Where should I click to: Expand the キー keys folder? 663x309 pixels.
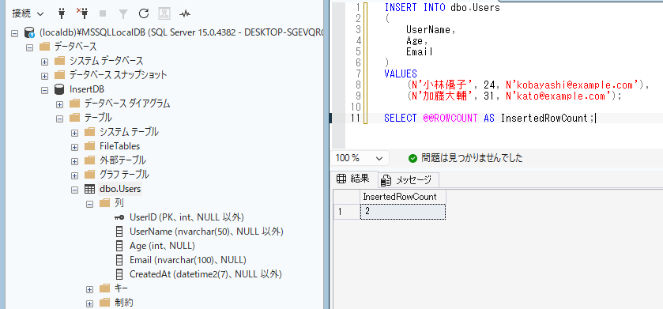[x=89, y=289]
